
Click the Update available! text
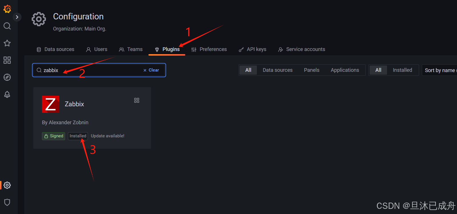pos(108,136)
